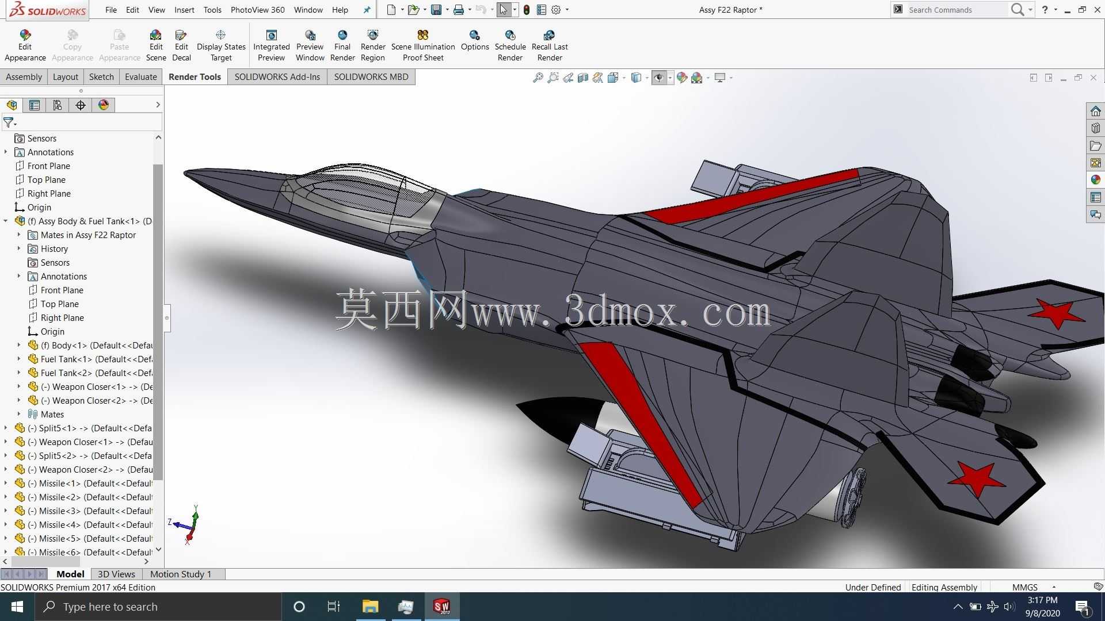
Task: Select the top-level Origin item
Action: click(x=39, y=207)
